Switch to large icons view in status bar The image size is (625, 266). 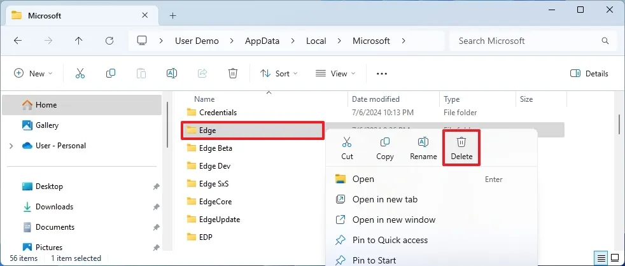tap(615, 258)
